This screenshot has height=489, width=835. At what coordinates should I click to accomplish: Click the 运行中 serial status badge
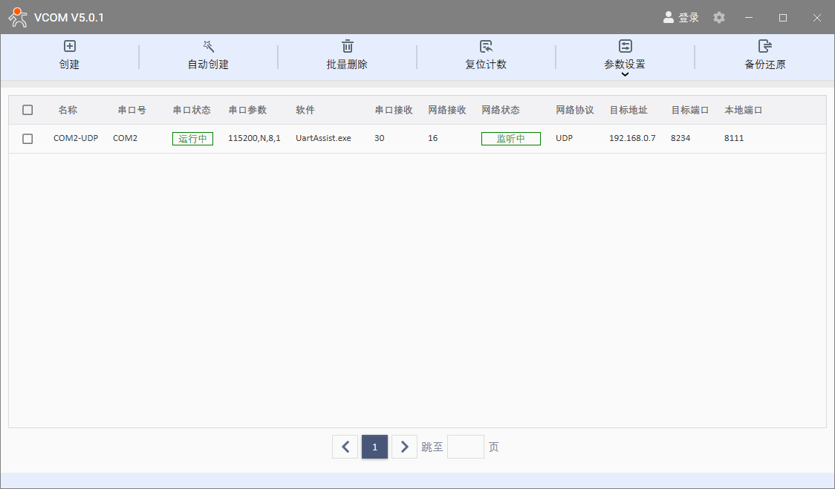[192, 139]
